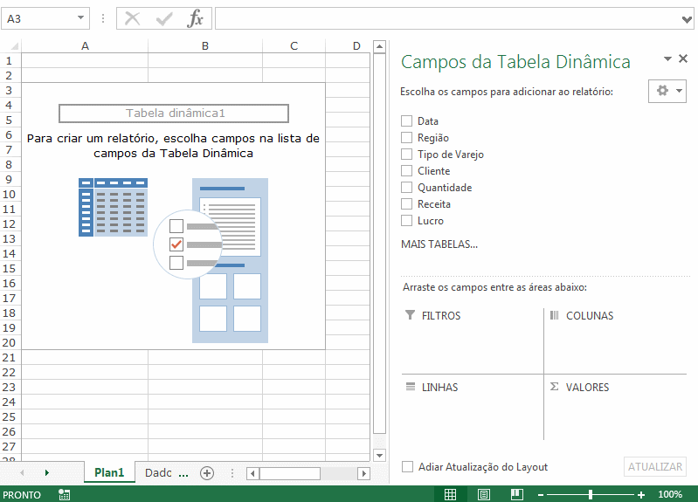This screenshot has height=502, width=698.
Task: Click the FILTROS area funnel icon
Action: (410, 315)
